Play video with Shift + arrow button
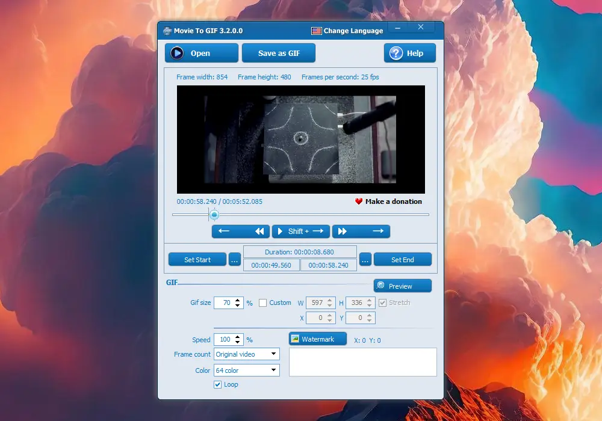 [x=300, y=231]
